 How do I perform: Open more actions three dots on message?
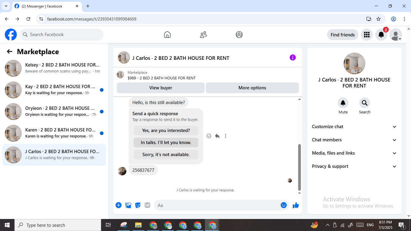[x=226, y=136]
